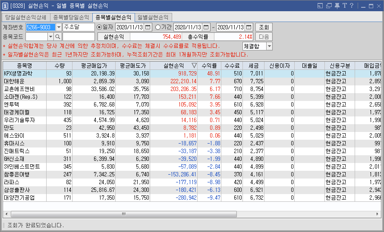The width and height of the screenshot is (384, 232).
Task: Click the 918,729 profit value
Action: coord(187,73)
